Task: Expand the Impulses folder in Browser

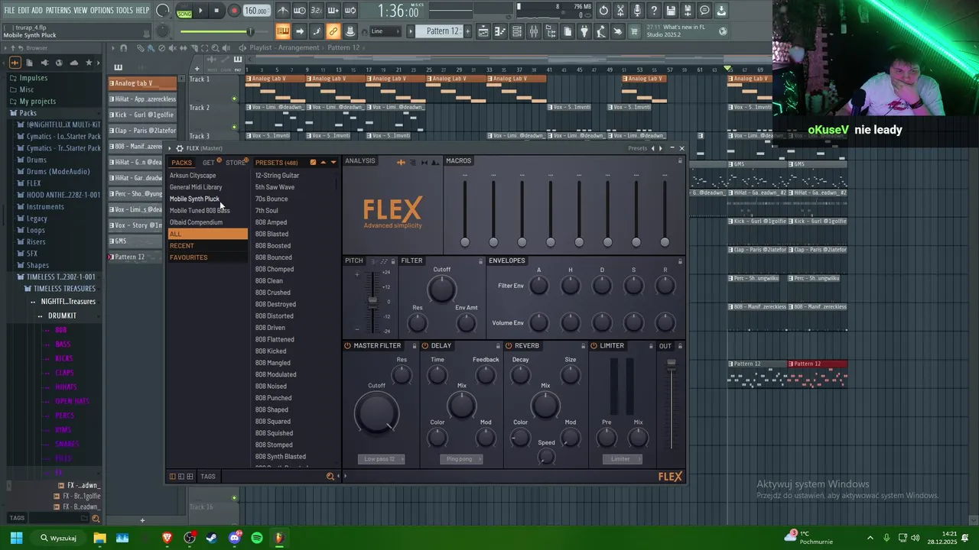Action: (33, 78)
